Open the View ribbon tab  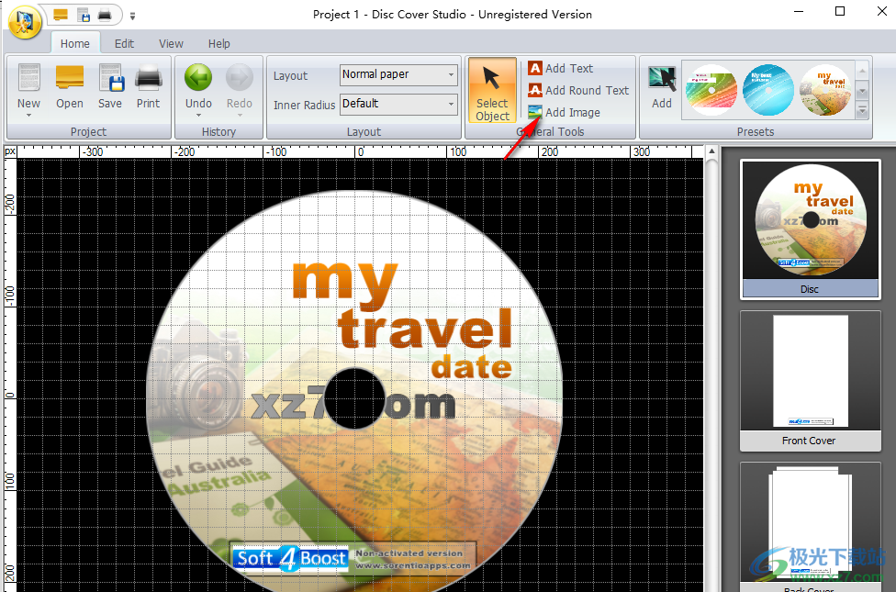click(171, 43)
